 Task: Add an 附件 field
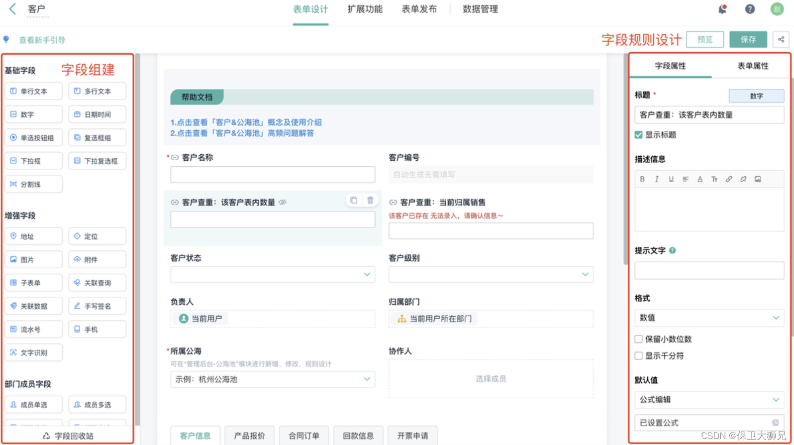point(98,260)
